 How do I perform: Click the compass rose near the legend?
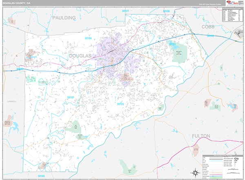point(195,173)
